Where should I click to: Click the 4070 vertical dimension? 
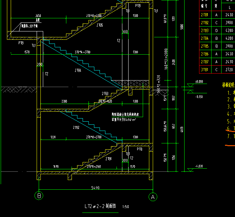pos(182,130)
